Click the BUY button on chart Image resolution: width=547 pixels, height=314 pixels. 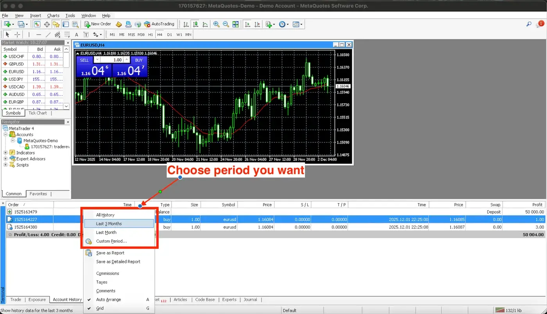(139, 60)
